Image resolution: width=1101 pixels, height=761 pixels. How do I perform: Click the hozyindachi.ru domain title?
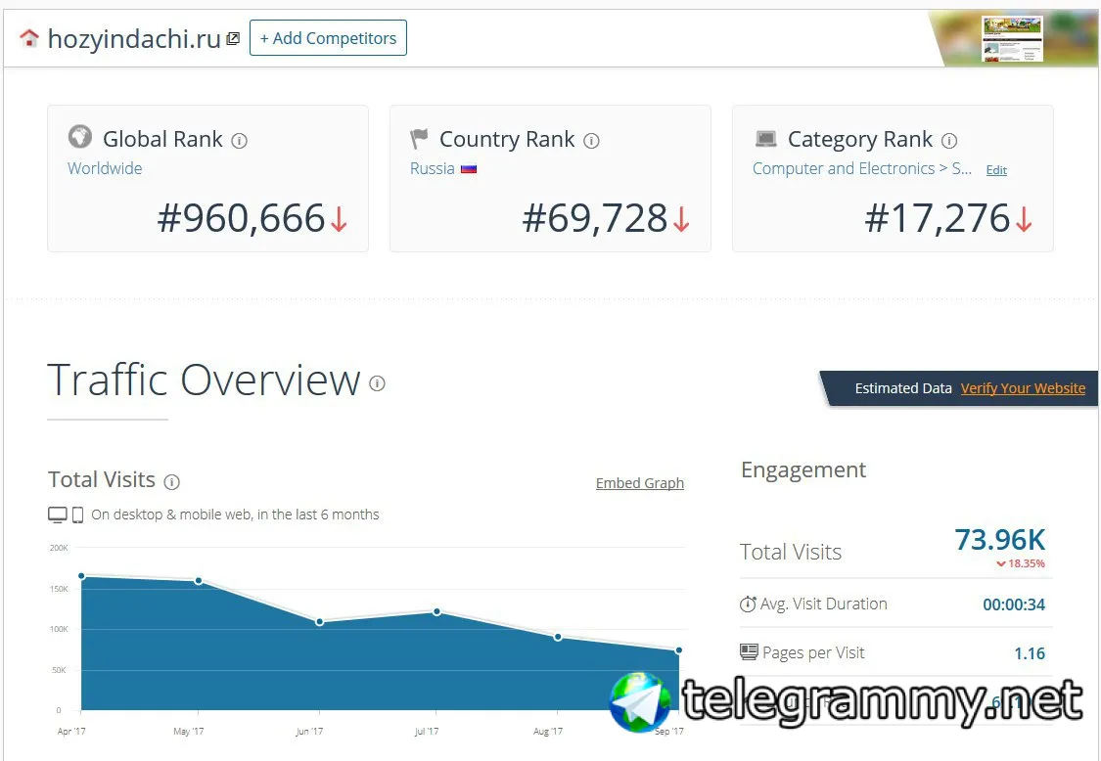coord(134,38)
